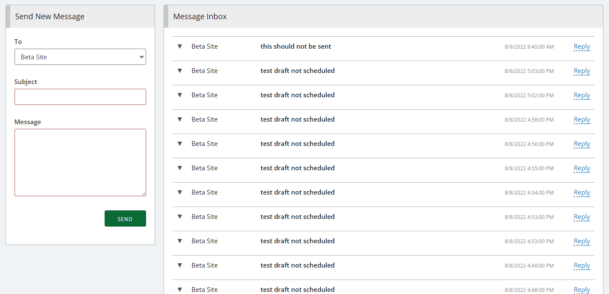Reply to the 5:03:00 PM message
Viewport: 609px width, 294px height.
click(582, 71)
